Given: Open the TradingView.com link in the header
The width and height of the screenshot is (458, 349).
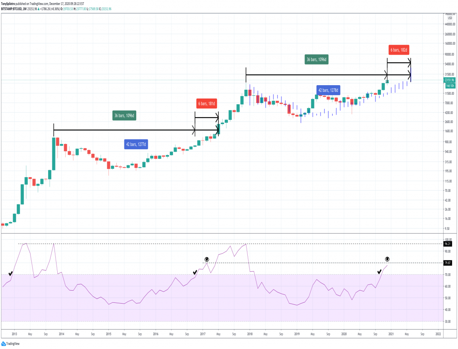Looking at the screenshot, I should (40, 4).
